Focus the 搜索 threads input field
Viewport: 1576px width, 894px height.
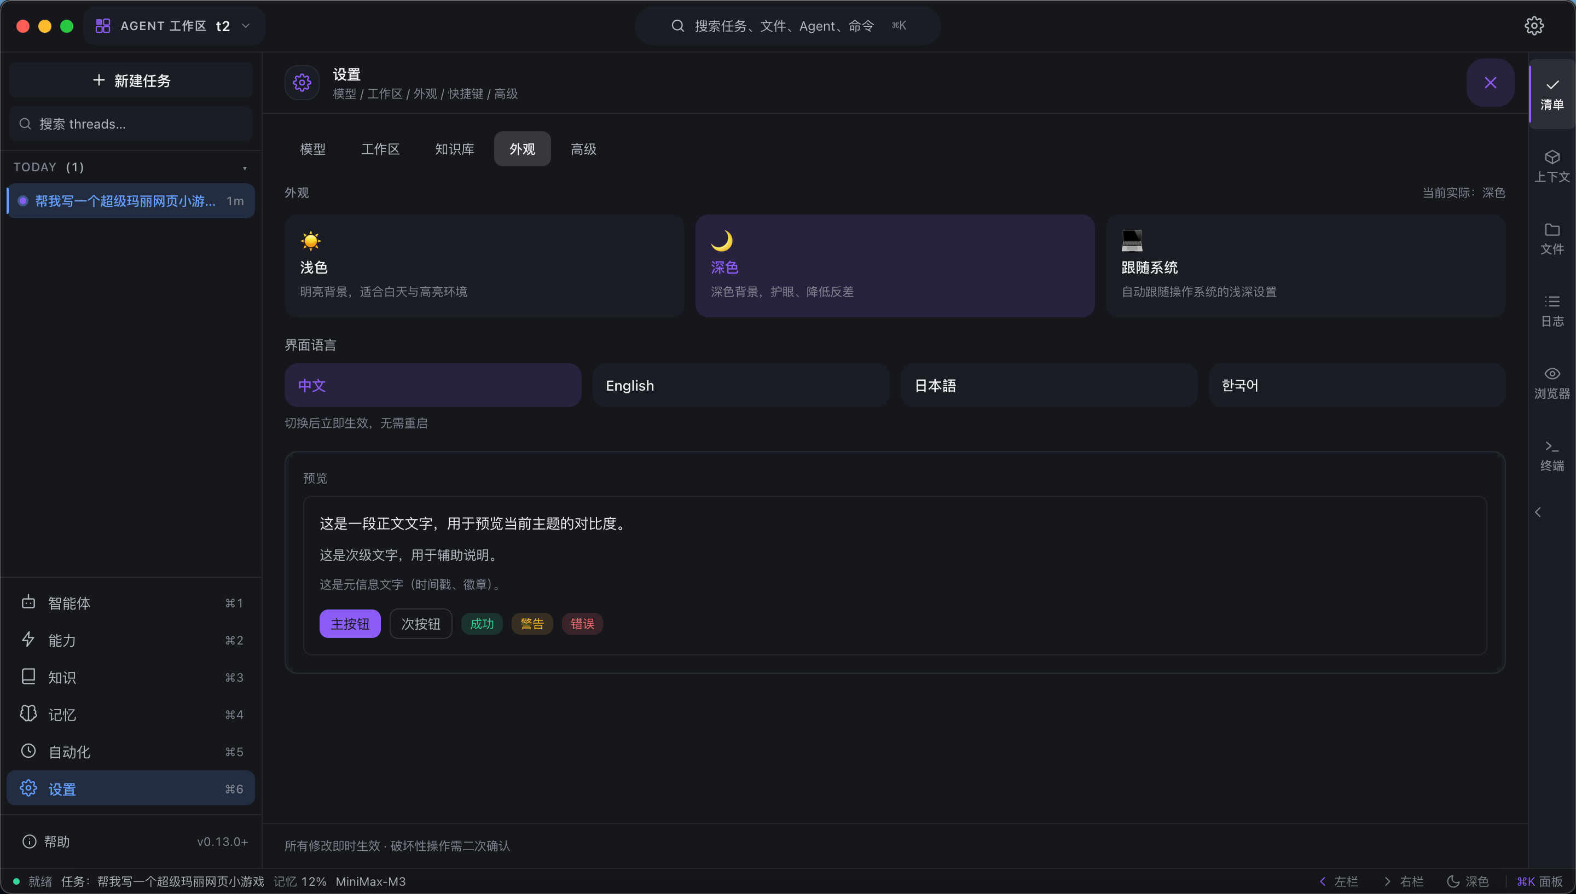(131, 124)
